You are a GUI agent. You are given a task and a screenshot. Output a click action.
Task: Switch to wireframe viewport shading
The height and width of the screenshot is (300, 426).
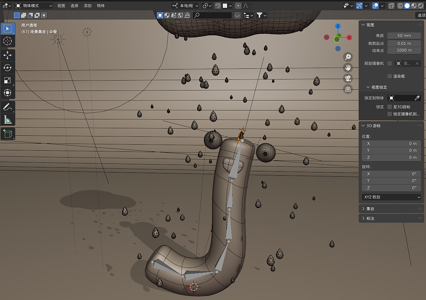coord(400,6)
